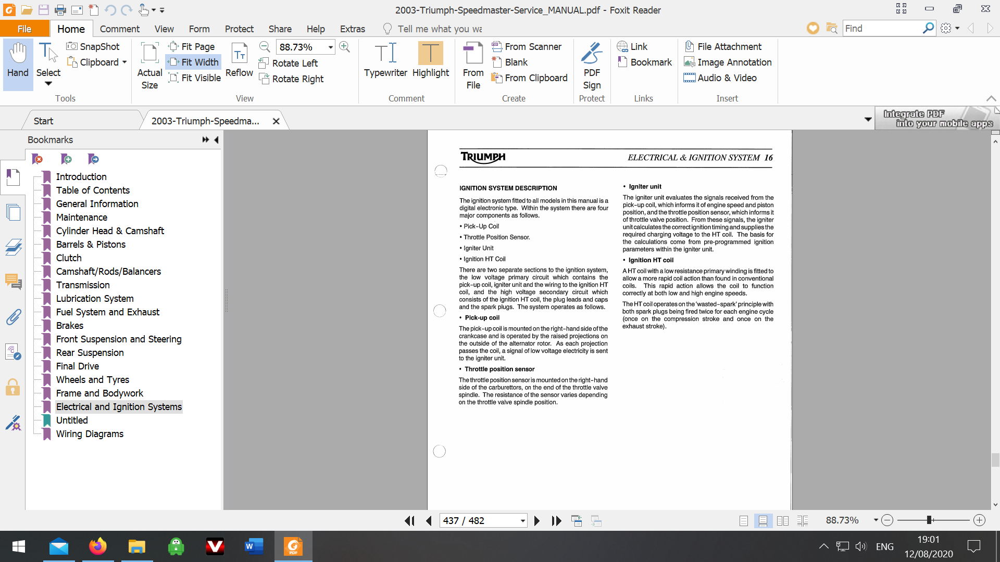Open the File menu
The width and height of the screenshot is (1000, 562).
(24, 29)
